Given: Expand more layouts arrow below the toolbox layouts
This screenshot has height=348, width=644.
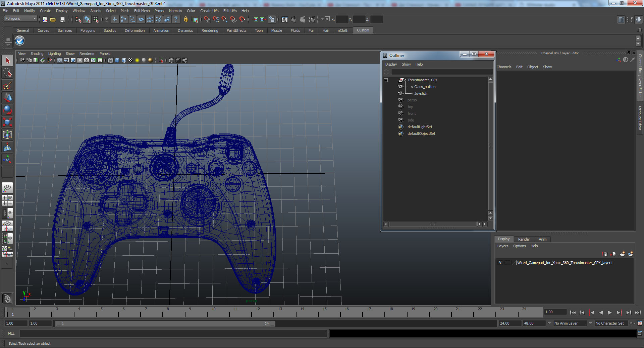Looking at the screenshot, I should click(7, 263).
